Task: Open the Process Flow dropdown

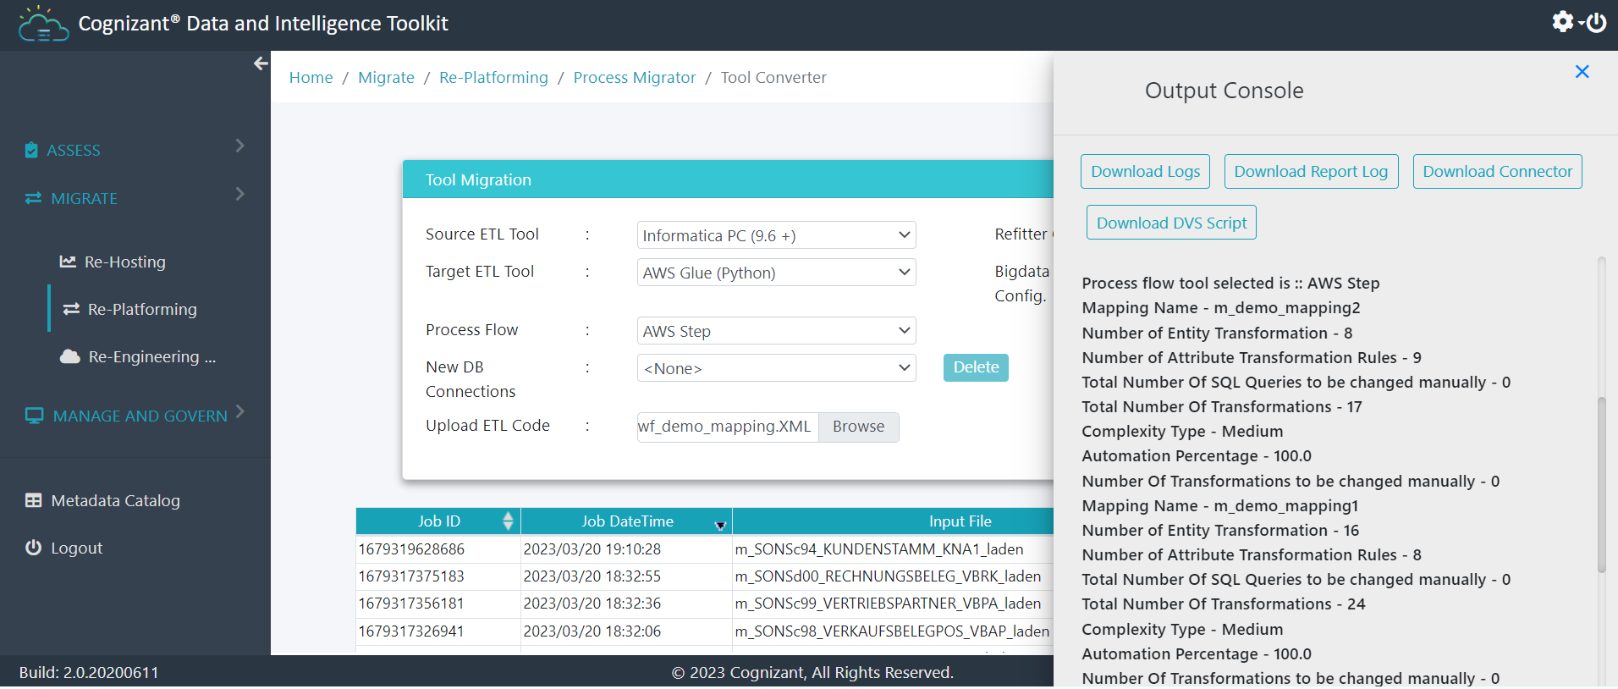Action: click(776, 331)
